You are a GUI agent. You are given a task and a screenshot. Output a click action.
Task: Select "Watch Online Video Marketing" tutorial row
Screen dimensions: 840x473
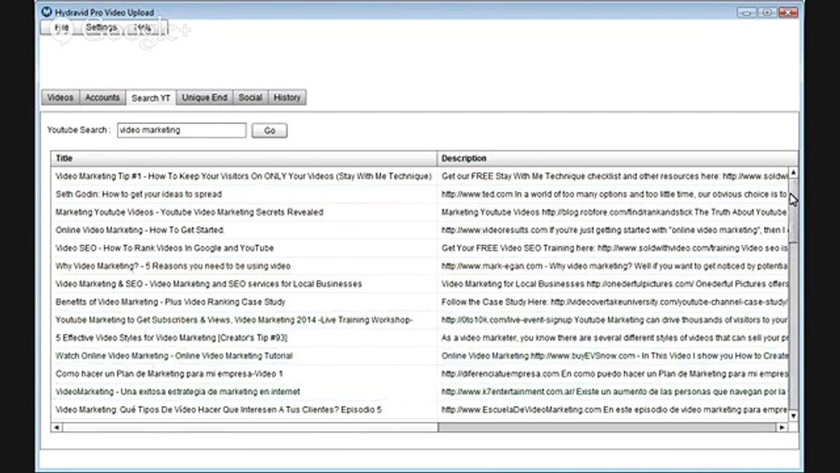point(243,356)
